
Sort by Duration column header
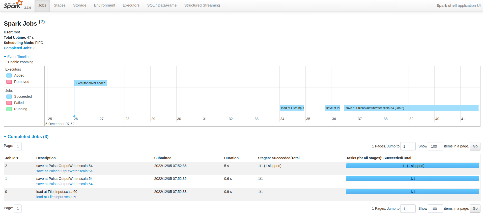click(231, 158)
